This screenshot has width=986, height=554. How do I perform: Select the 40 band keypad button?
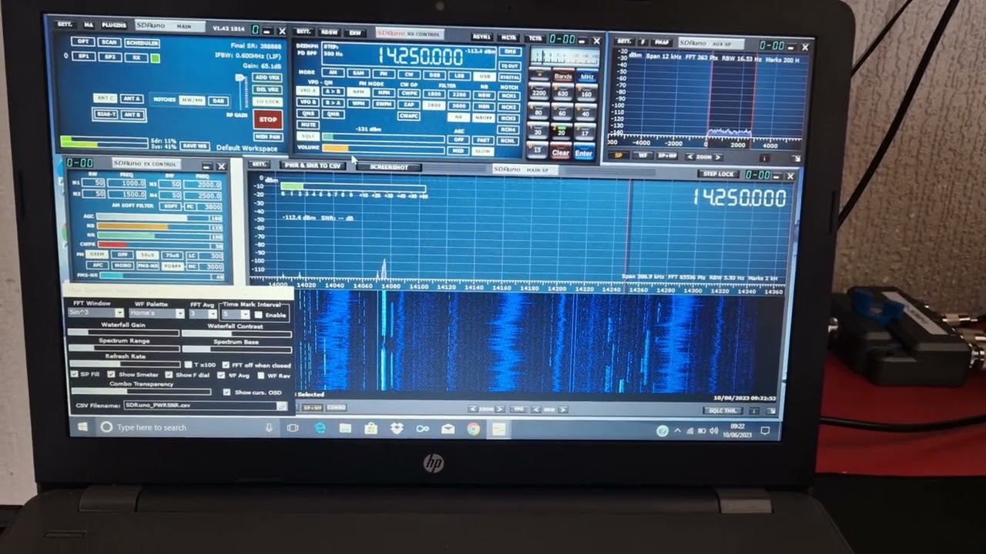click(x=585, y=113)
